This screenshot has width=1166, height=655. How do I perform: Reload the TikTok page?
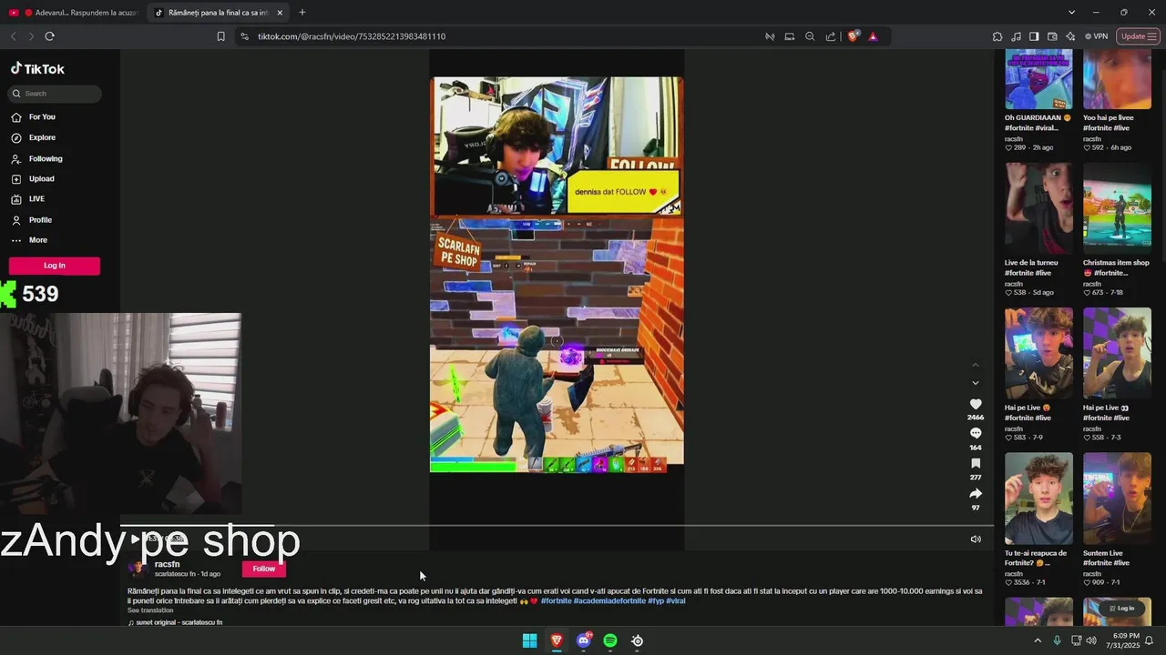click(49, 36)
